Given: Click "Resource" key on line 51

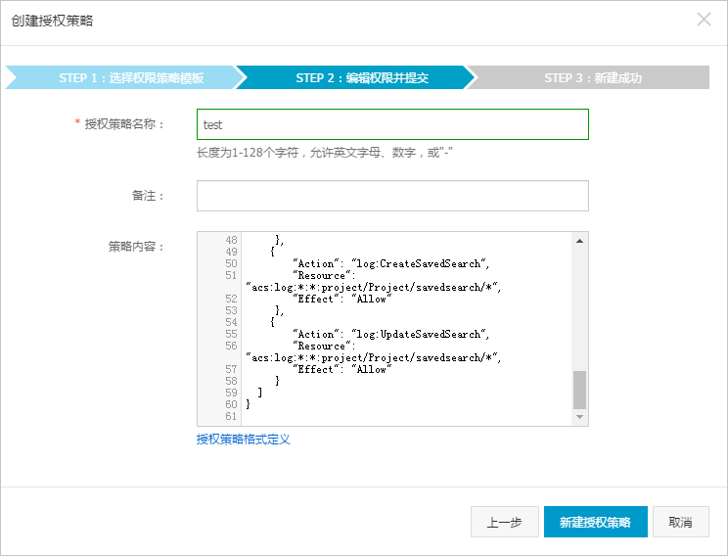Looking at the screenshot, I should click(321, 275).
